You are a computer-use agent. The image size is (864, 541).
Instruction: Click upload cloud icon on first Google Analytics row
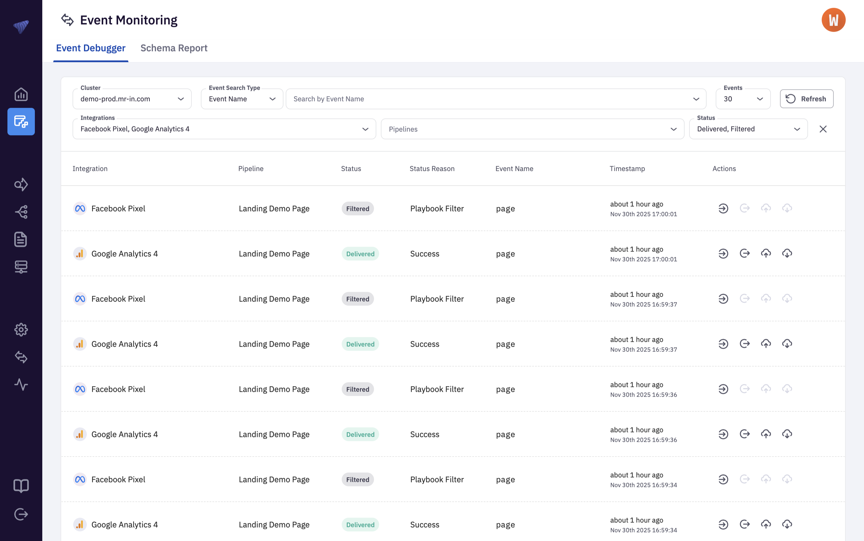(x=766, y=253)
